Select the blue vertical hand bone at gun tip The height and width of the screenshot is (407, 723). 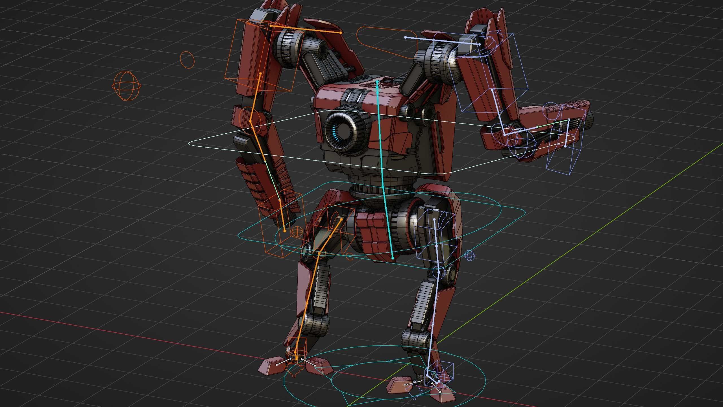coord(567,133)
